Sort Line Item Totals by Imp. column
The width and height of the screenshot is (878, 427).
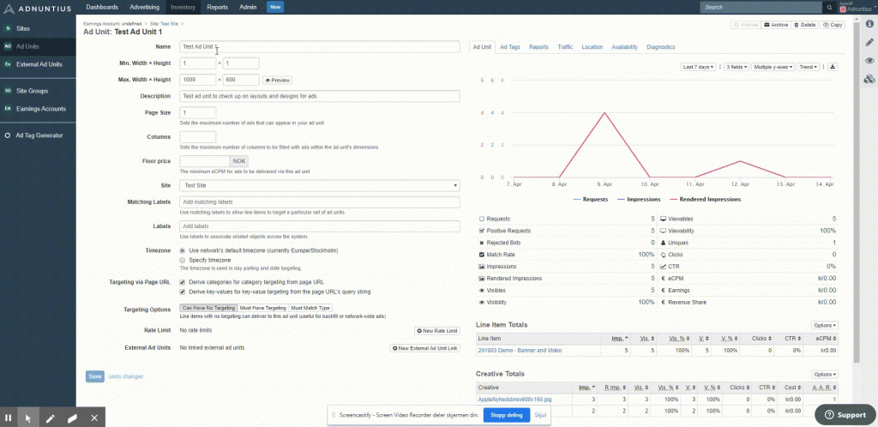click(621, 339)
